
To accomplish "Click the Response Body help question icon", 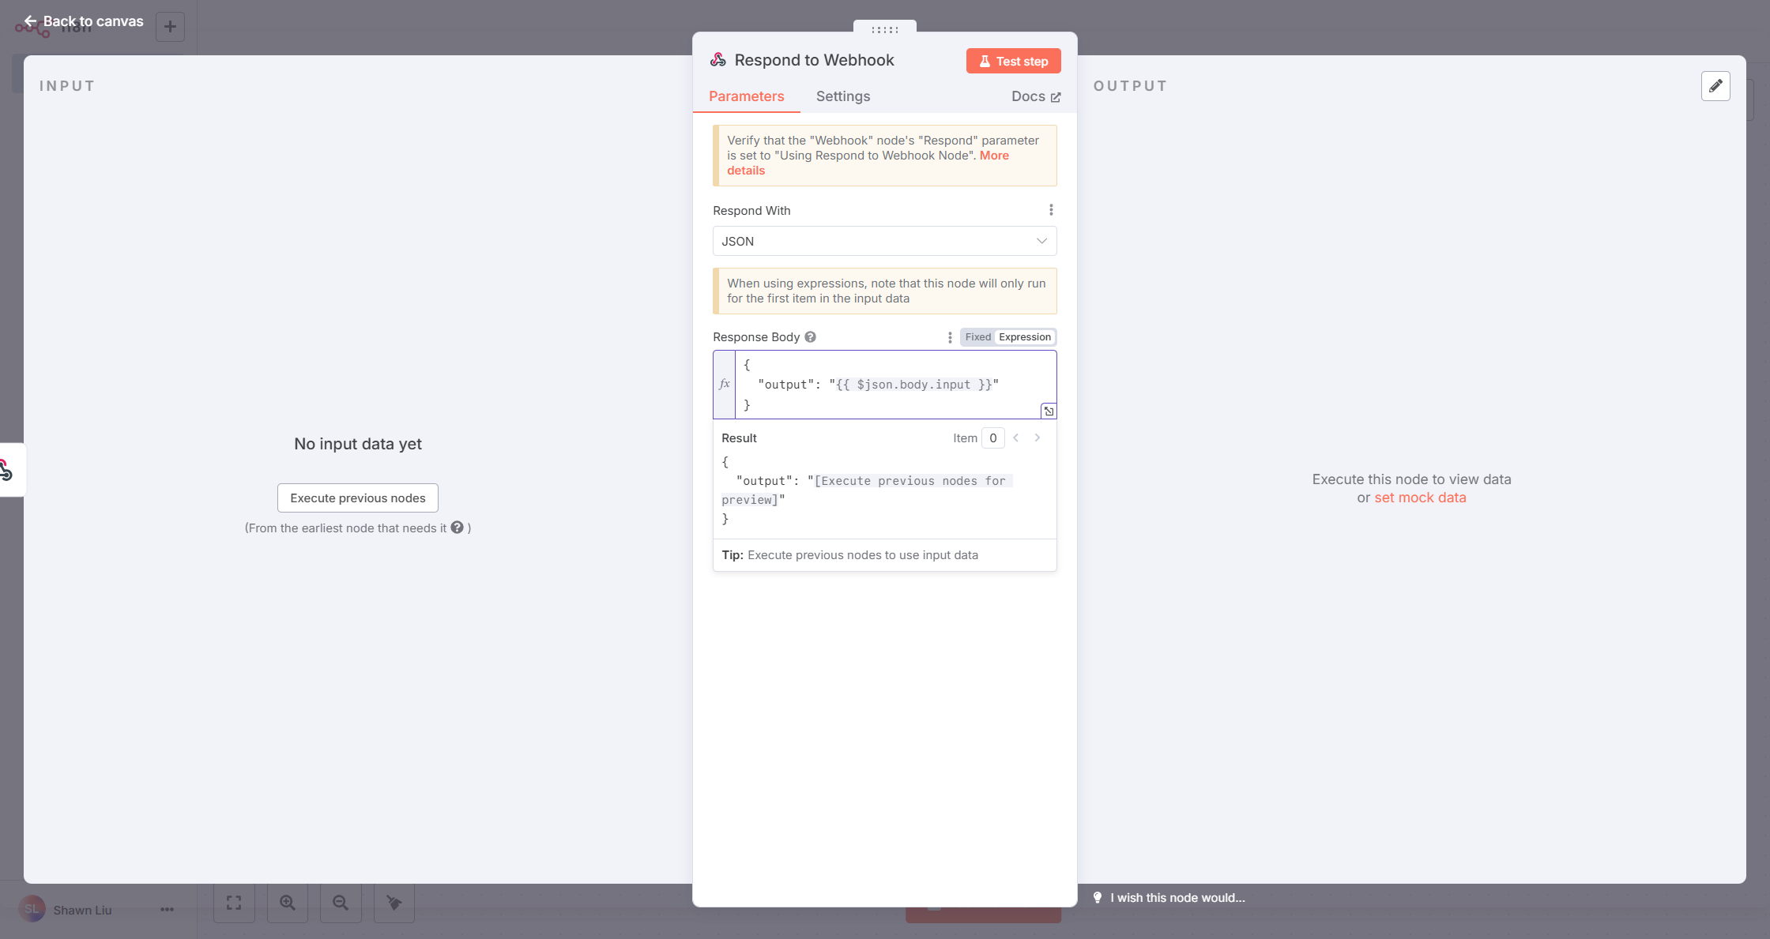I will (x=810, y=337).
